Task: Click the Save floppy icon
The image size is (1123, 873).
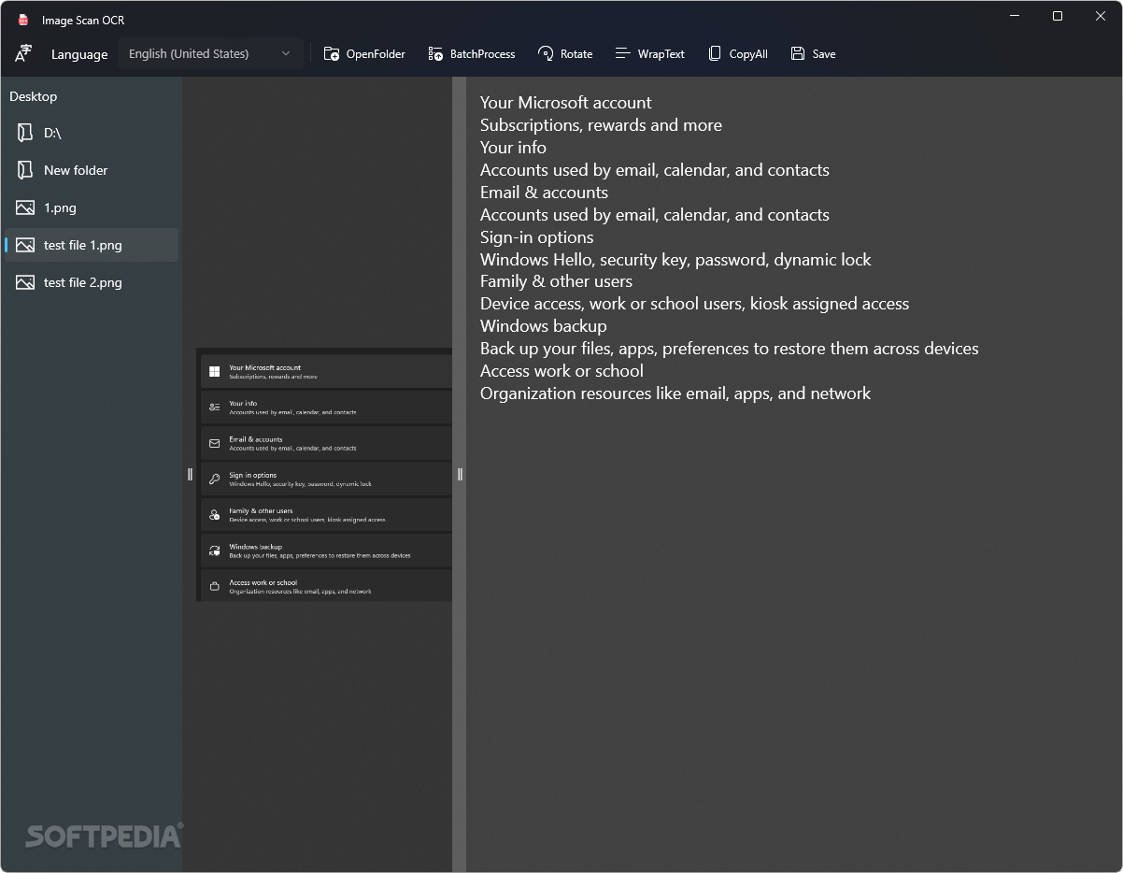Action: 798,54
